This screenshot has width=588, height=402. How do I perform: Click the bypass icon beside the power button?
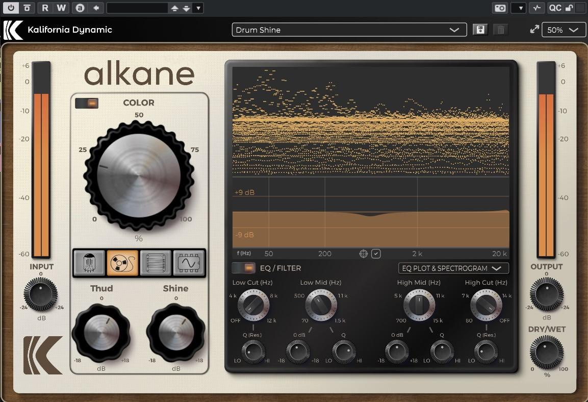coord(27,8)
